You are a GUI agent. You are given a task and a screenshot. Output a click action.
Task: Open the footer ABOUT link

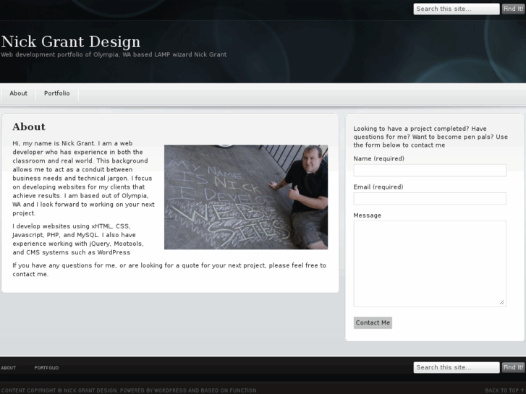pos(9,368)
